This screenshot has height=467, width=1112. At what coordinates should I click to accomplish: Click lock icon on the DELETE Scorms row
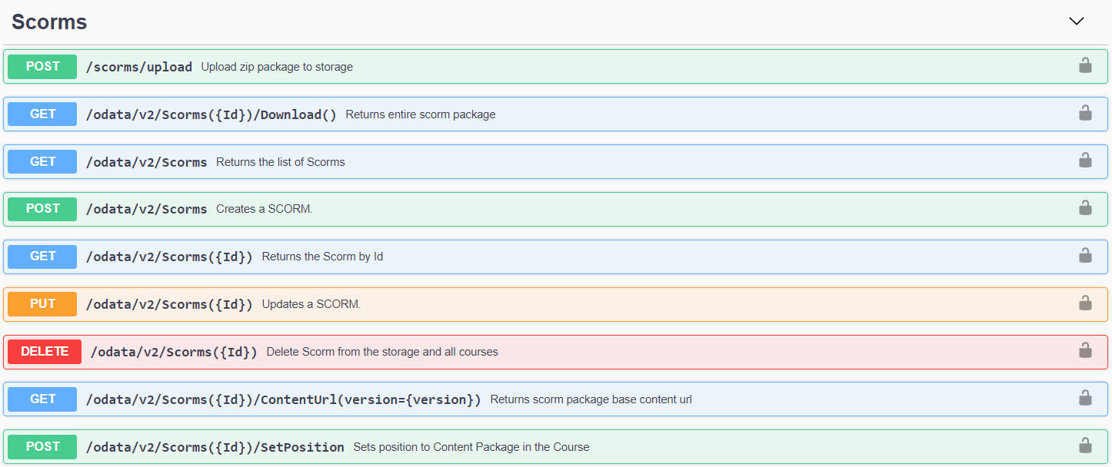pyautogui.click(x=1085, y=351)
